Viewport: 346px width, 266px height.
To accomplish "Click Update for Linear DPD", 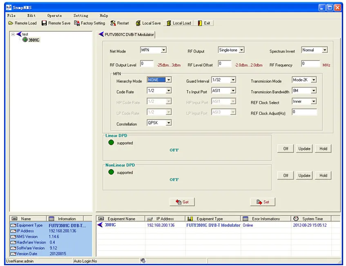I will tap(304, 149).
